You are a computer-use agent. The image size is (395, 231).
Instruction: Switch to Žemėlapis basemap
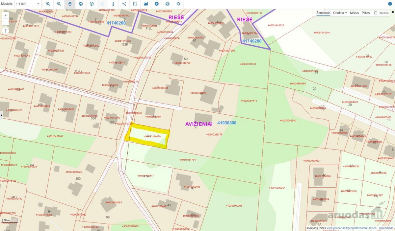[323, 13]
